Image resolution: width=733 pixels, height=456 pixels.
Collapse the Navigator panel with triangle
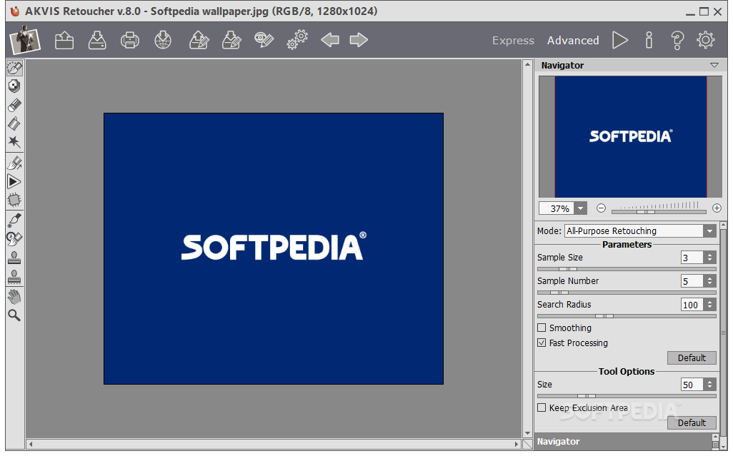[x=714, y=66]
